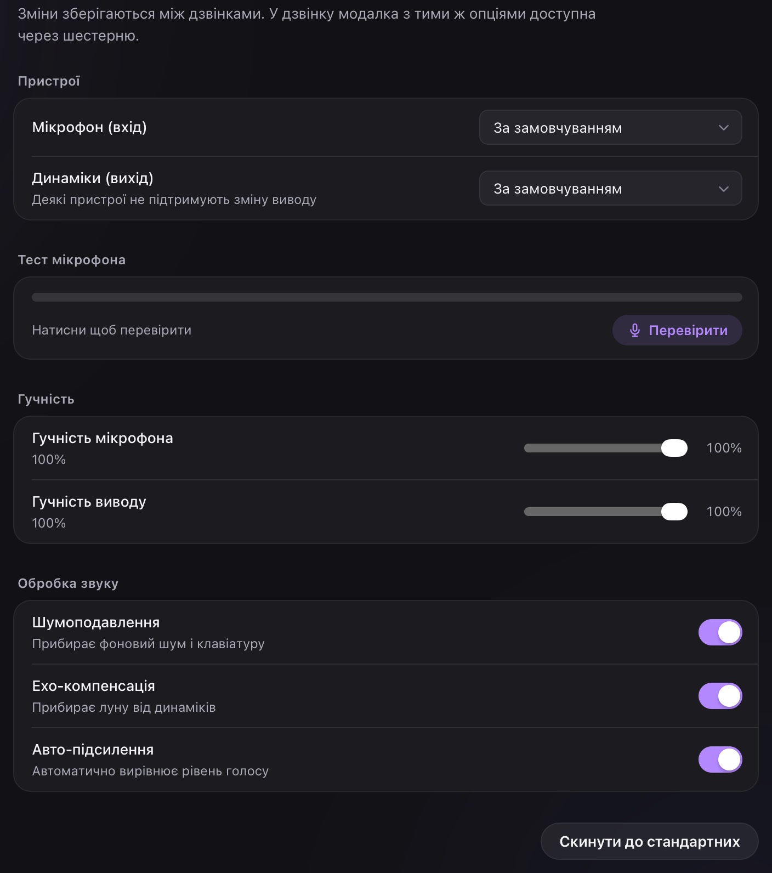This screenshot has width=772, height=873.
Task: Click chevron arrow of Мікрофон dropdown
Action: (723, 128)
